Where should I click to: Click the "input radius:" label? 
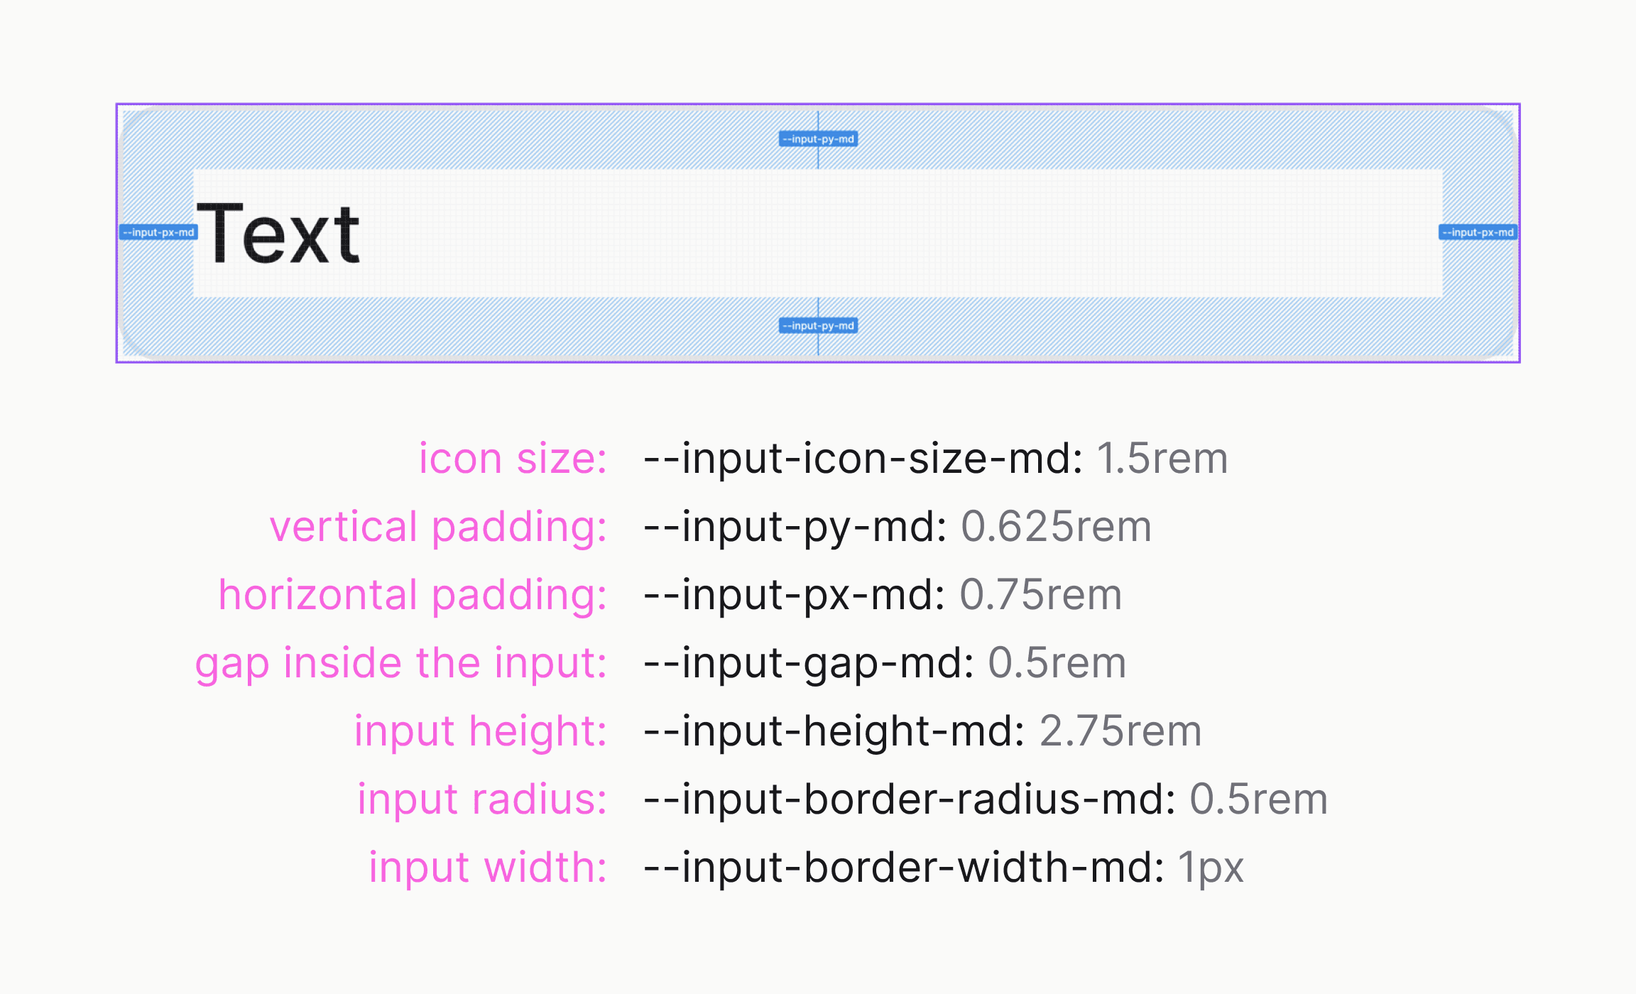[482, 799]
